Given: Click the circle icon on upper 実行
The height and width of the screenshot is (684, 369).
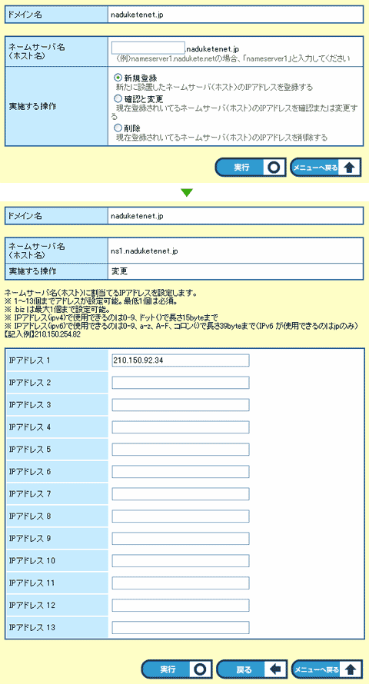Looking at the screenshot, I should (x=274, y=168).
